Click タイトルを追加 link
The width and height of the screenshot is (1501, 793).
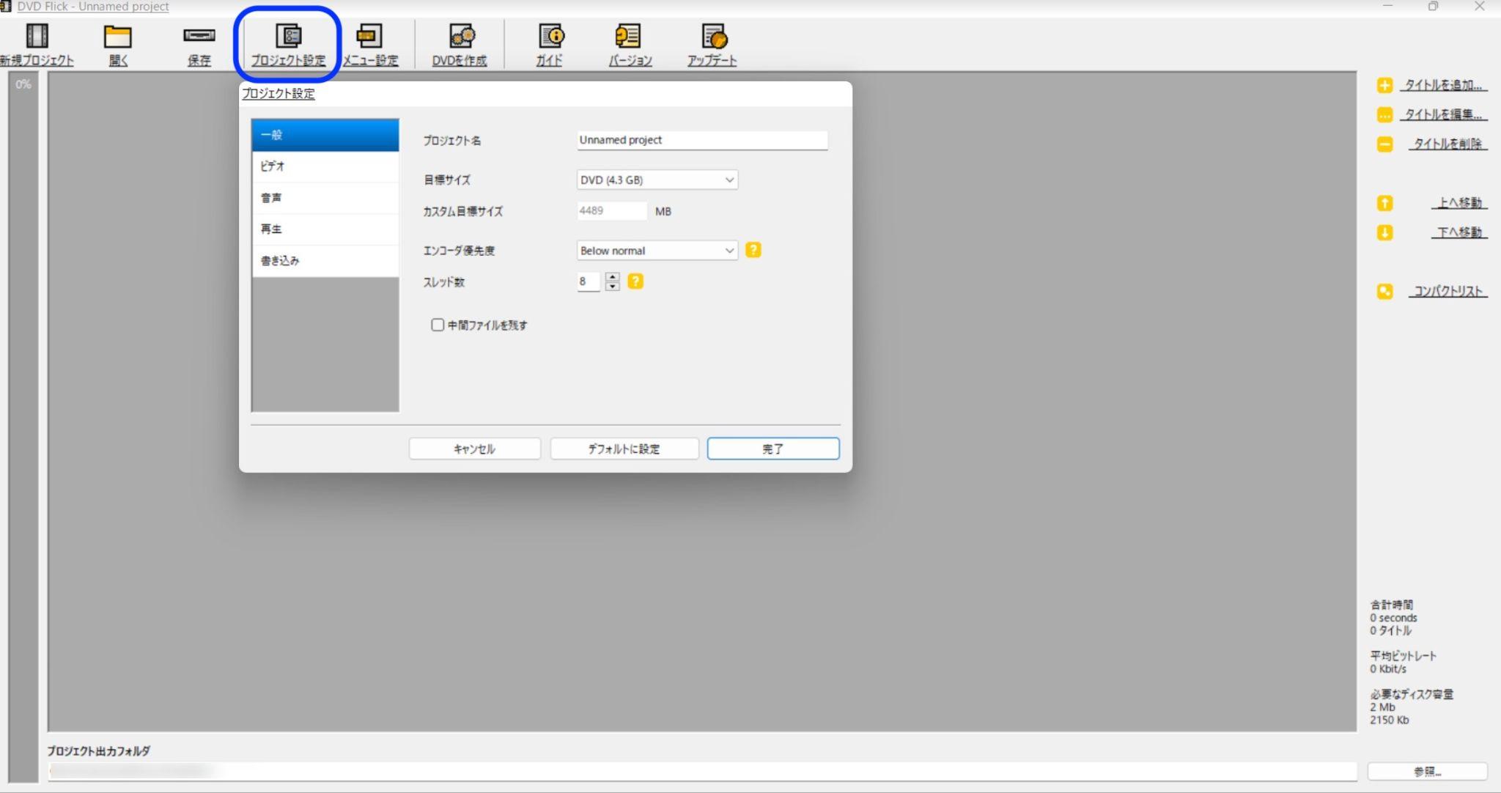[x=1442, y=85]
